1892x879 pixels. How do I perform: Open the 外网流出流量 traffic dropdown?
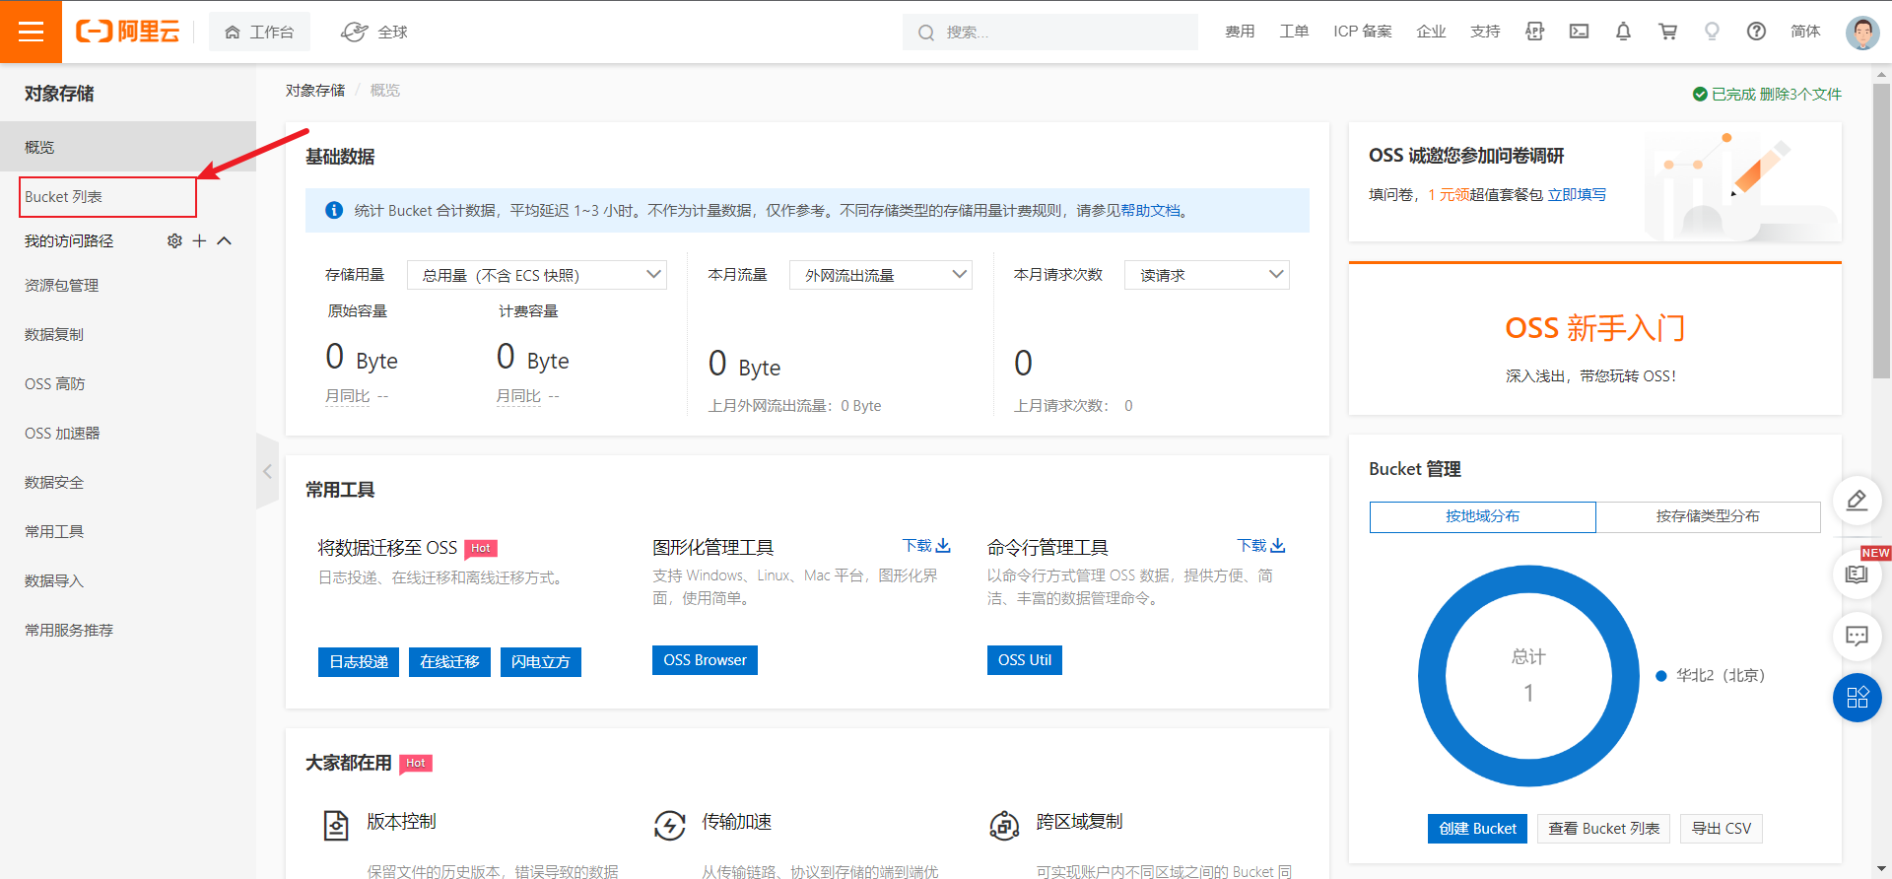pos(881,275)
